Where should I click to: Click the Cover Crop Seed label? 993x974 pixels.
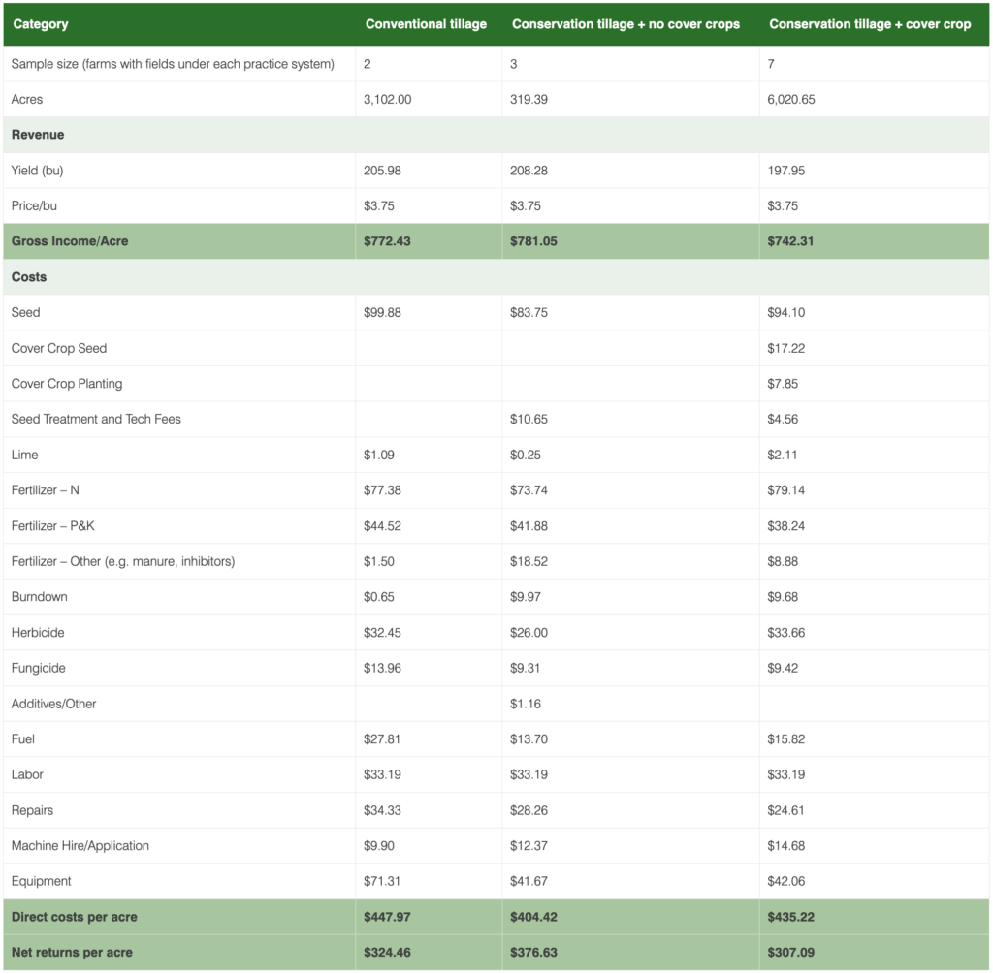[59, 348]
